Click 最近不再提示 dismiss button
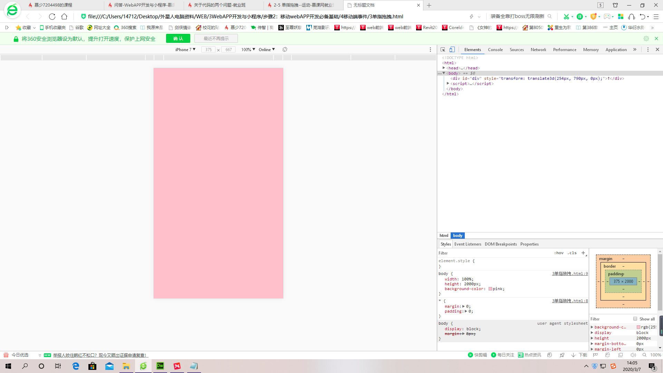 pyautogui.click(x=216, y=39)
